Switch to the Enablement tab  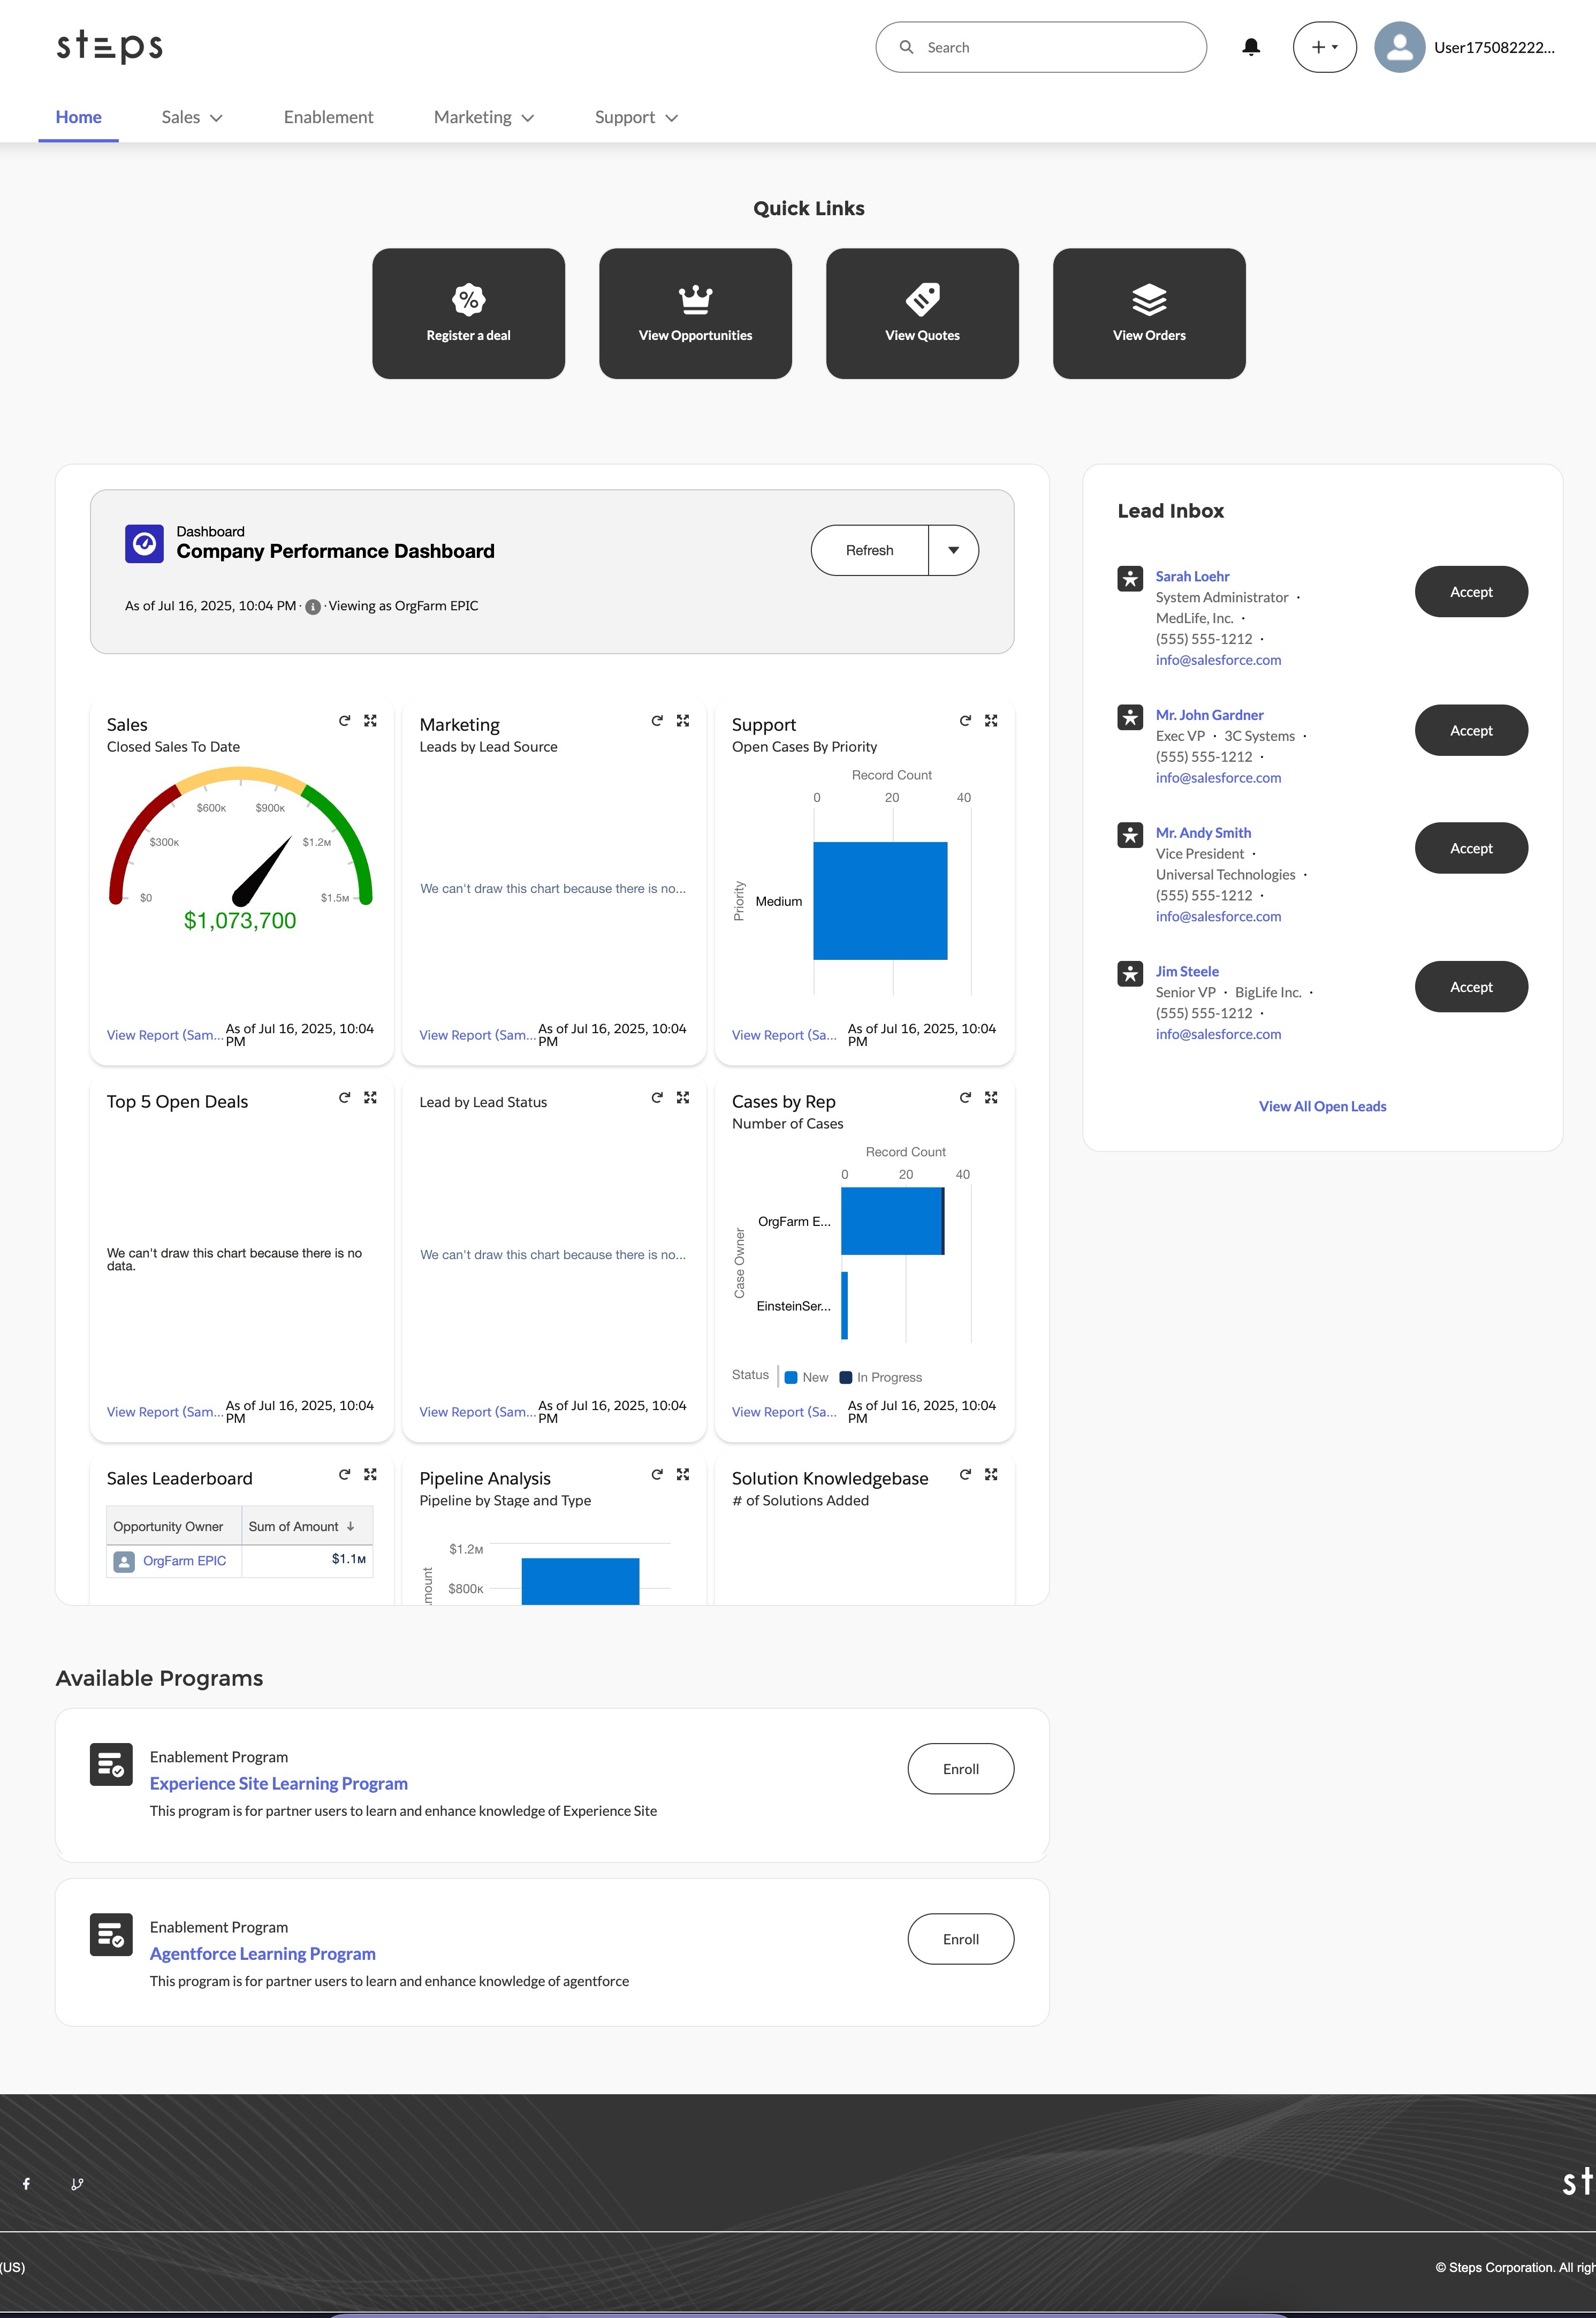[x=328, y=117]
